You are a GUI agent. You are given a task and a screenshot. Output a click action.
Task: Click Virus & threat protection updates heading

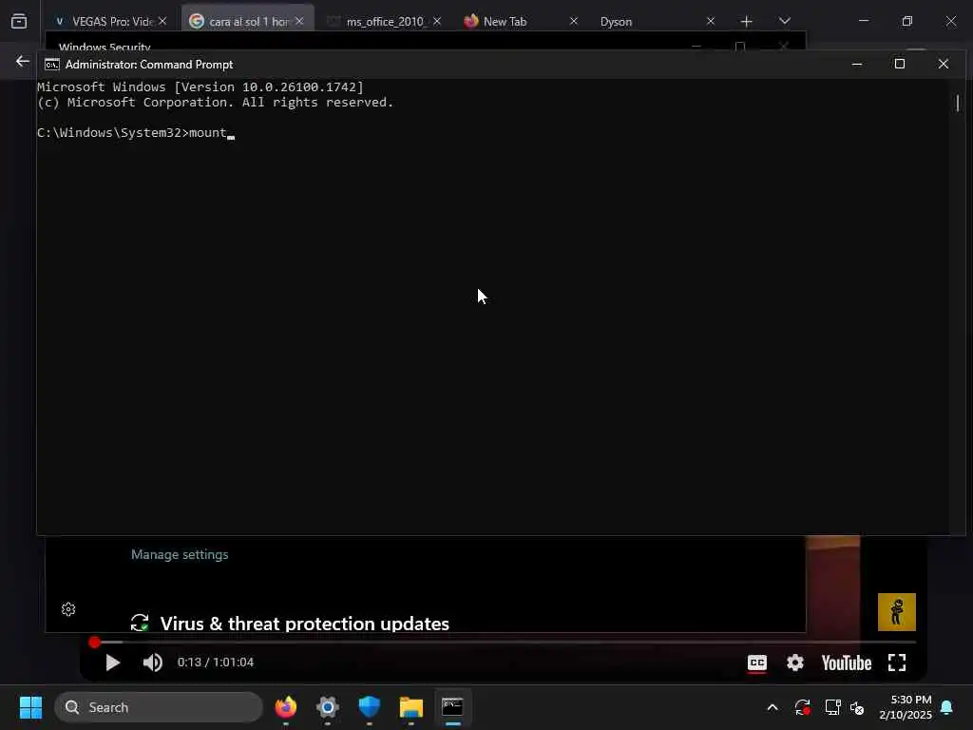click(305, 624)
